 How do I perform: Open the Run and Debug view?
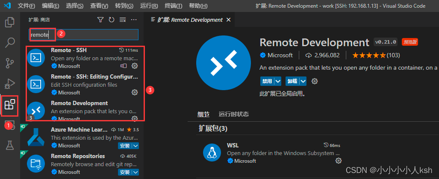pos(10,84)
